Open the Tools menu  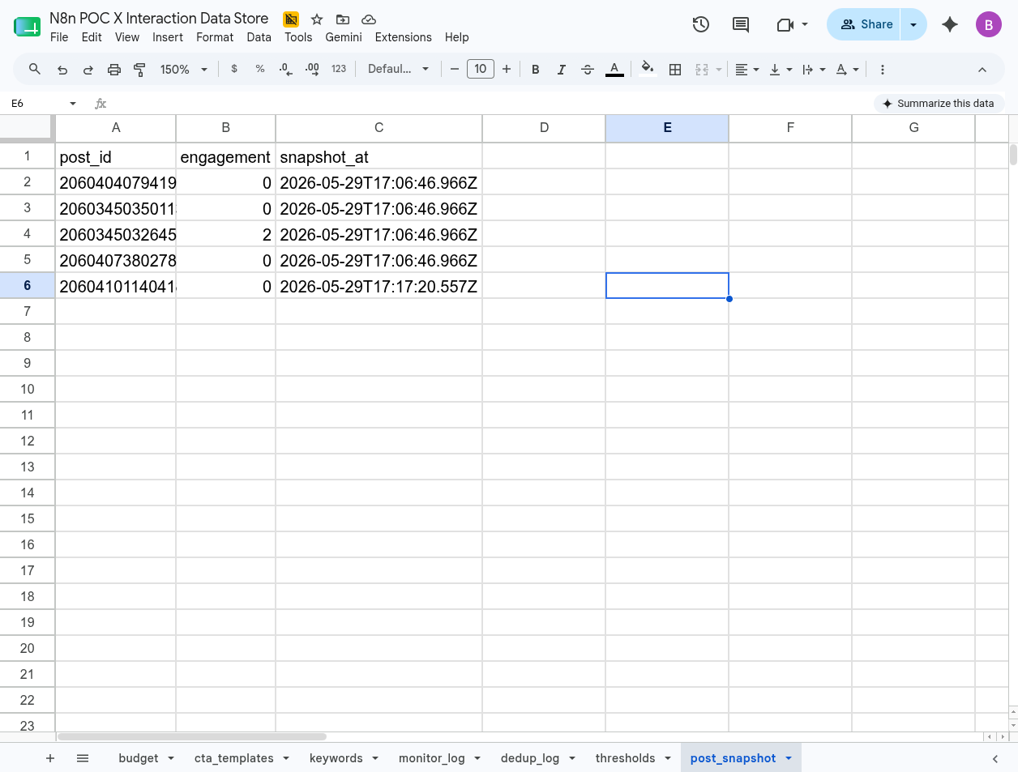pos(298,37)
